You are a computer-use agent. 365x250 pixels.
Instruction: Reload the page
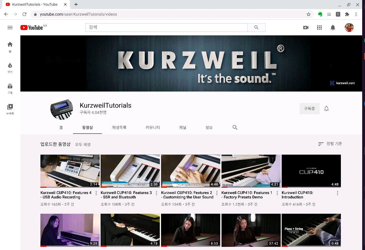(24, 14)
